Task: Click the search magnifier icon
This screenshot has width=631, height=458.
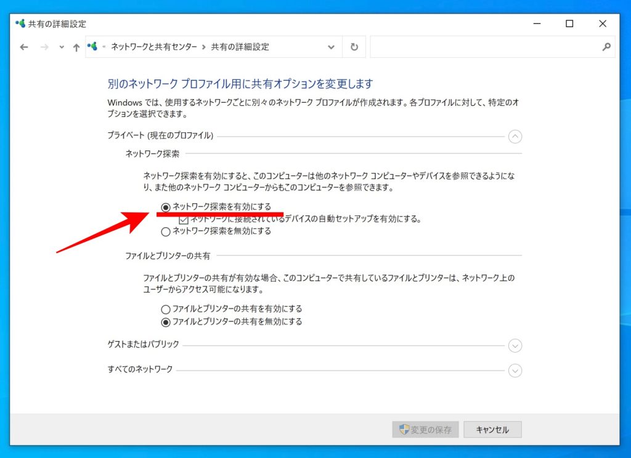Action: 606,47
